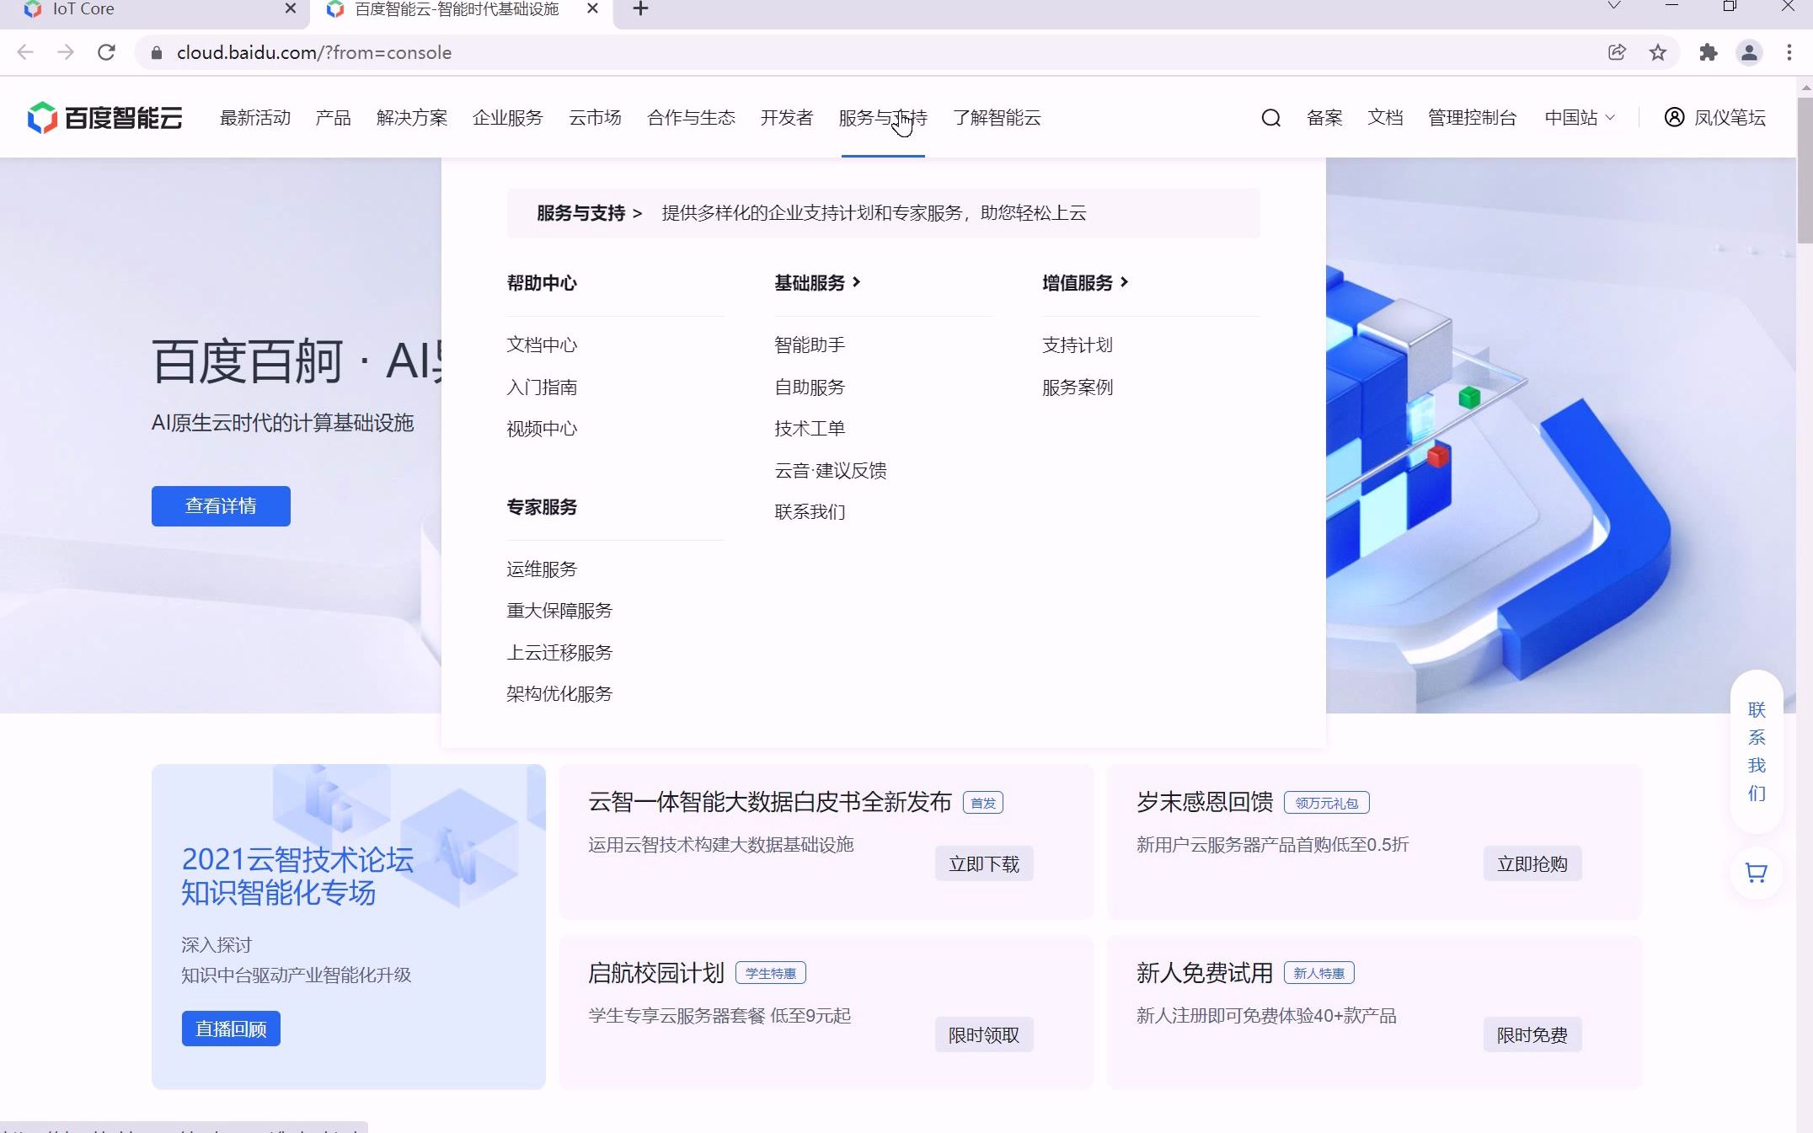
Task: Bookmark the page with the star icon
Action: (x=1657, y=52)
